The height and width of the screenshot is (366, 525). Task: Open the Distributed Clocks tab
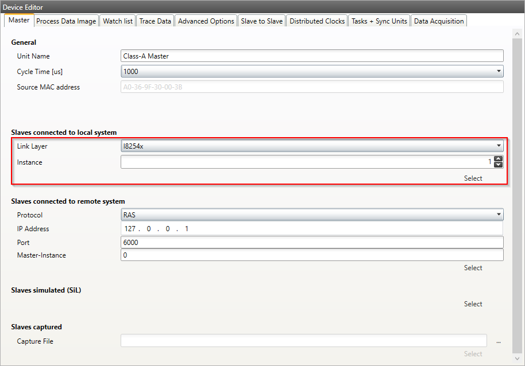pyautogui.click(x=317, y=21)
